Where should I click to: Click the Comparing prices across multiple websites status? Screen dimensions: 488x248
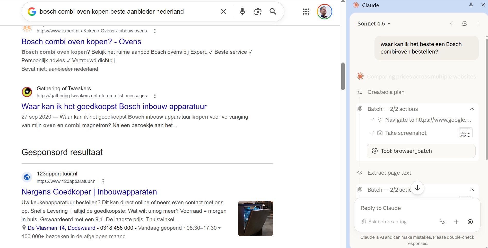coord(421,76)
